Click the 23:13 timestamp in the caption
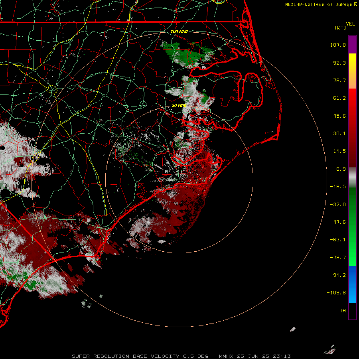 282,356
